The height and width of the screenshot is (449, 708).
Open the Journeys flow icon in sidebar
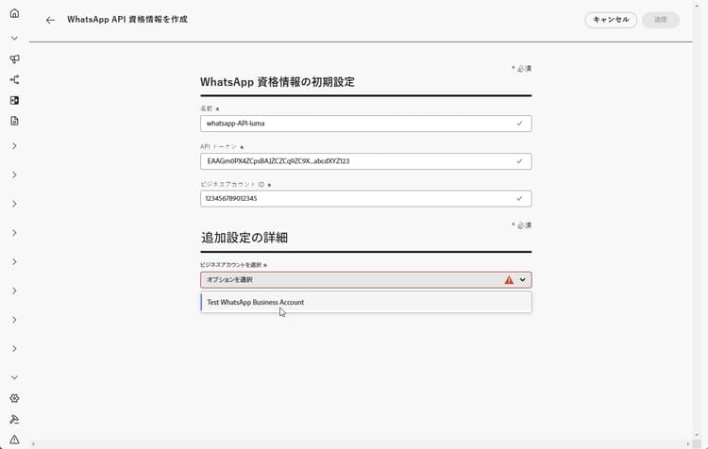click(x=14, y=80)
